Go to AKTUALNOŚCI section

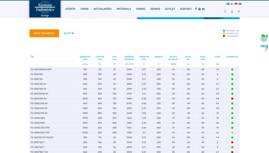coord(103,9)
